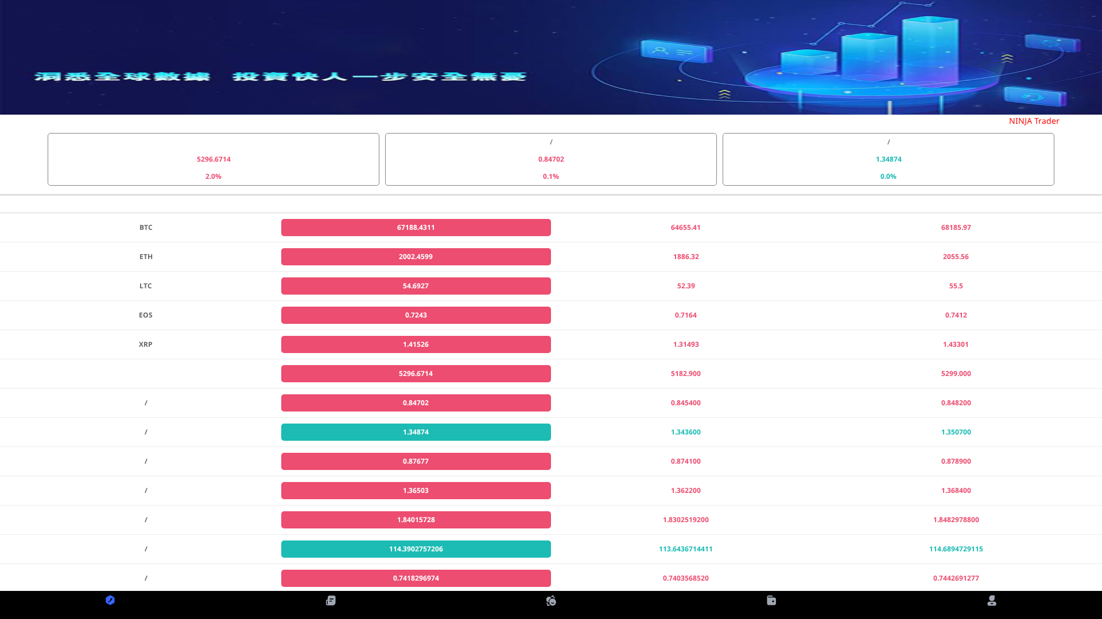
Task: Click the green 114.3902757206 price bar
Action: coord(416,549)
